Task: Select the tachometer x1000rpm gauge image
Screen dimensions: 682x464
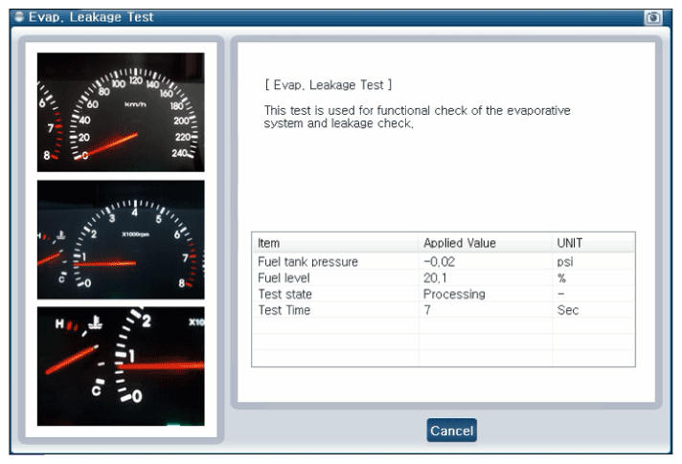Action: coord(121,239)
